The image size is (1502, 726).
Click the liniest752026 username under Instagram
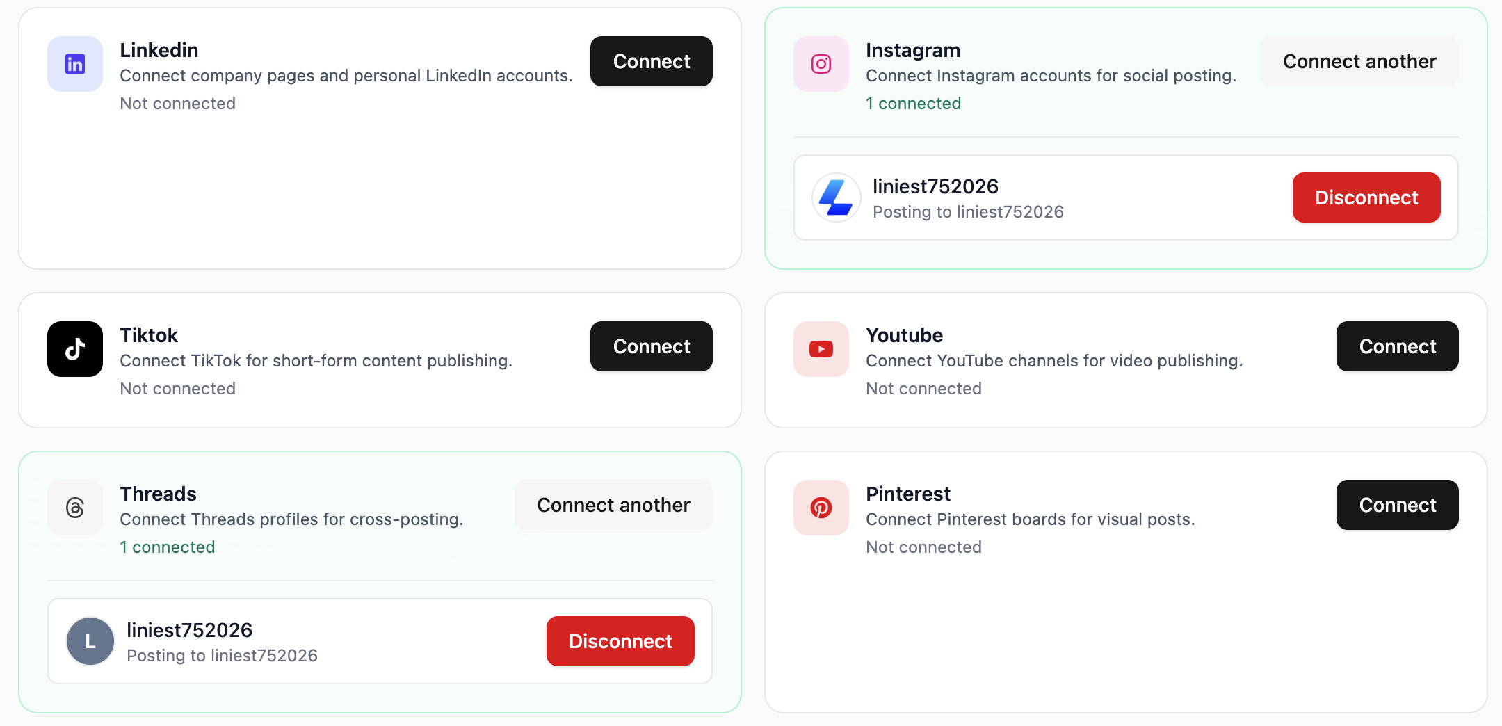click(x=935, y=186)
